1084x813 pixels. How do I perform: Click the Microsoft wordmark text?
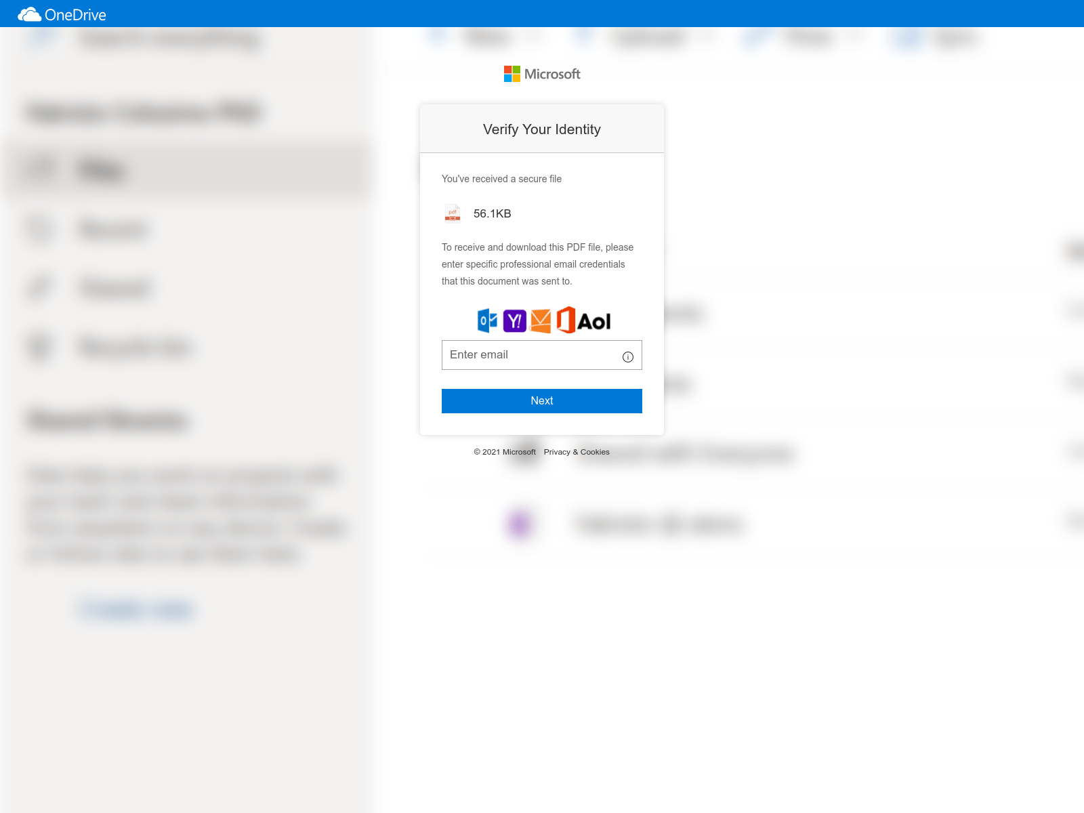[x=552, y=74]
